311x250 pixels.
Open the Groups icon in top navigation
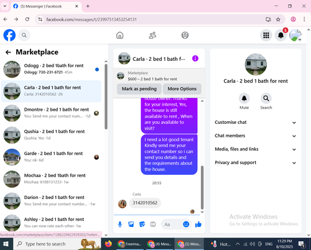[x=185, y=35]
